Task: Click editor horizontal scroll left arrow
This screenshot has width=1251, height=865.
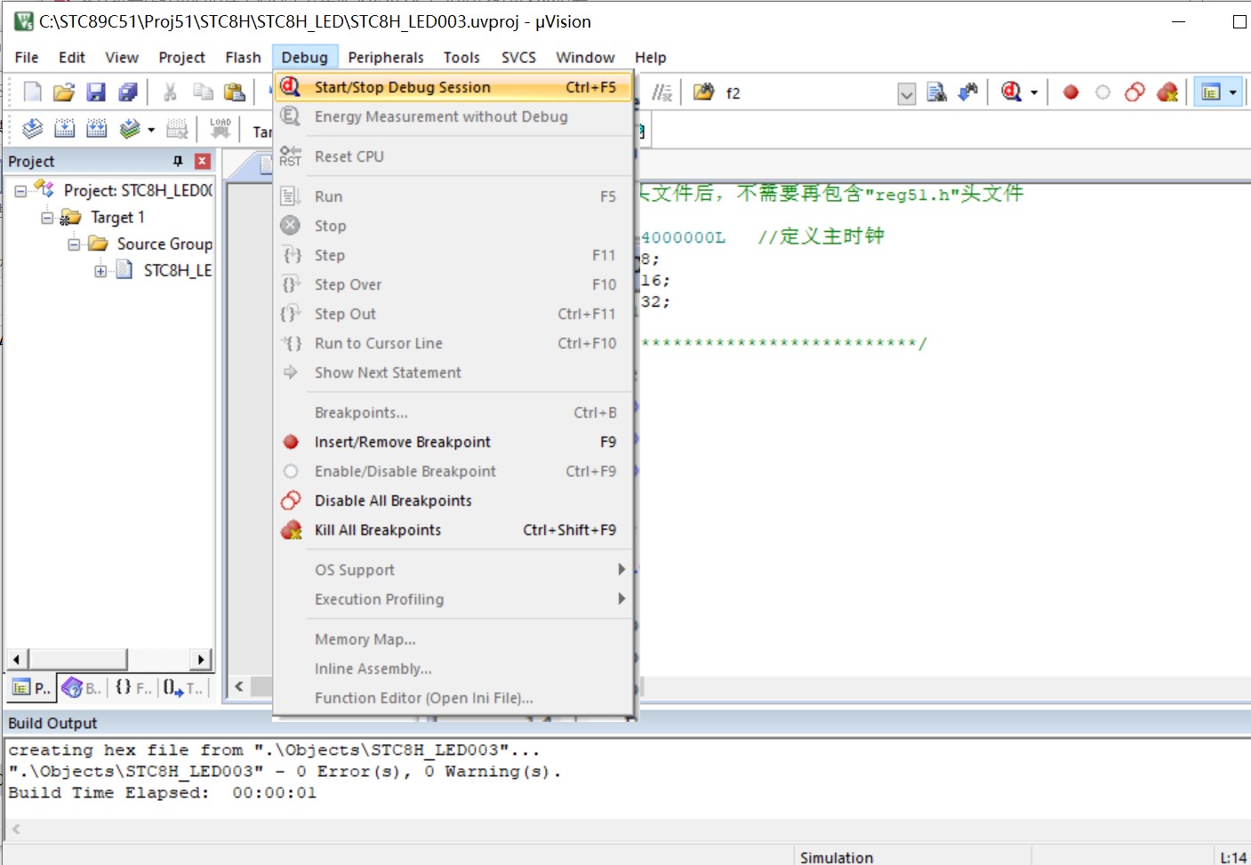Action: click(238, 686)
